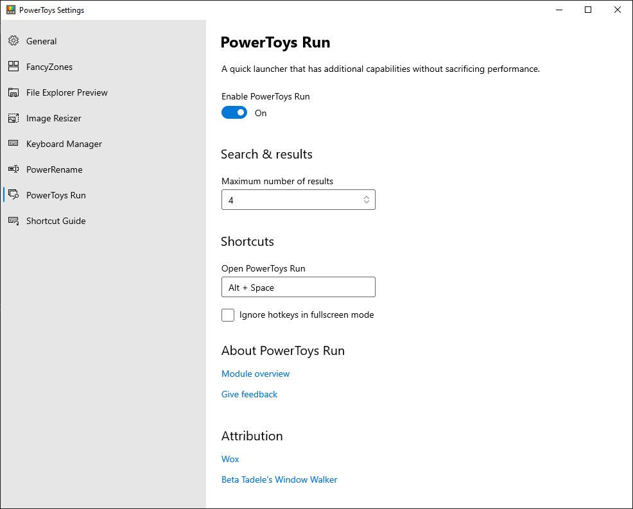Maximize the PowerToys Settings window

click(x=588, y=10)
